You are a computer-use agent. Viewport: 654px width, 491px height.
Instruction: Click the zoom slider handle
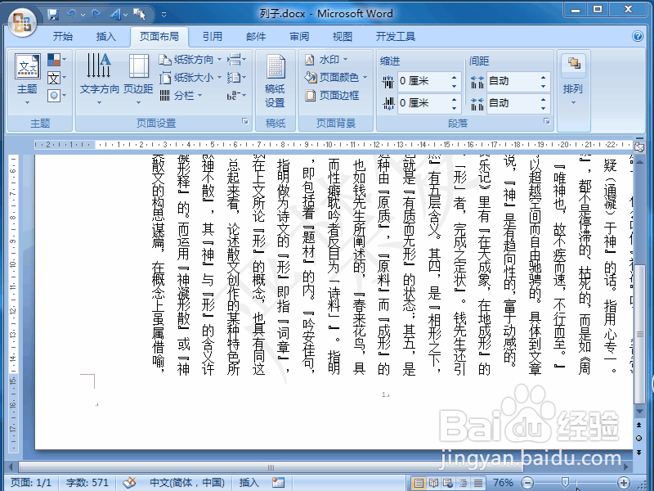point(564,483)
